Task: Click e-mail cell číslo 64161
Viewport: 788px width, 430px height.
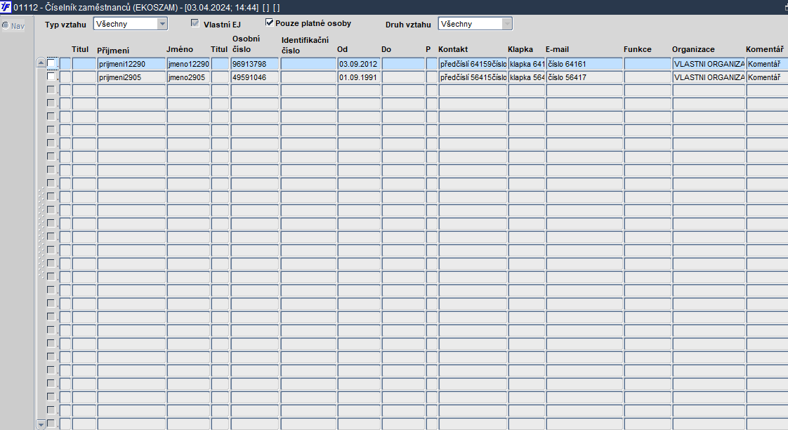Action: point(584,64)
